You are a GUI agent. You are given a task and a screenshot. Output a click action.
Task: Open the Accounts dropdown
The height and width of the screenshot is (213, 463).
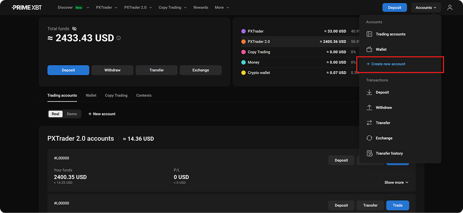click(426, 7)
